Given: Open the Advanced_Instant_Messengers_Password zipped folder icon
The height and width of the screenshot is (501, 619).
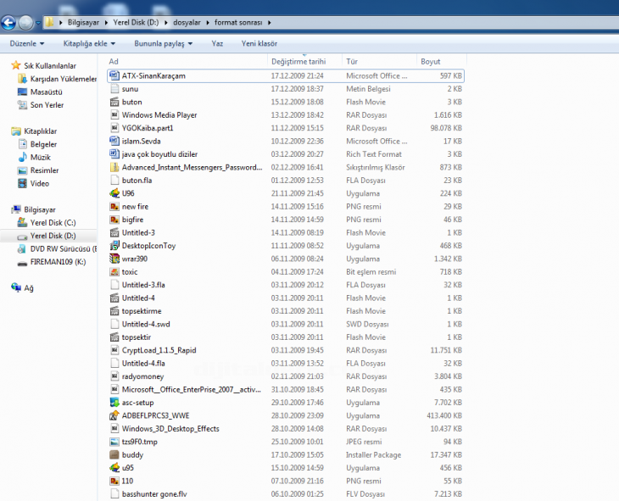Looking at the screenshot, I should [114, 167].
